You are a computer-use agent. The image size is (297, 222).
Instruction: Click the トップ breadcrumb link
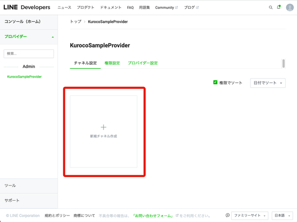(x=76, y=22)
